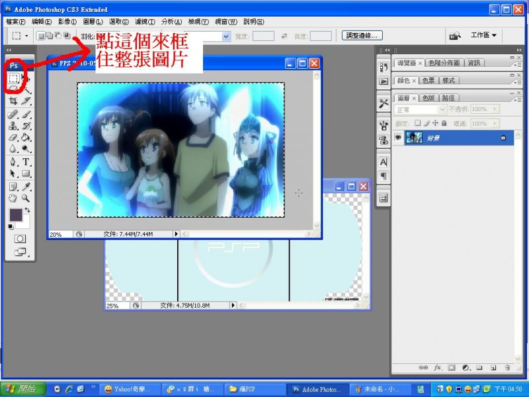Viewport: 529px width, 397px height.
Task: Open the Paragraph panel icon
Action: (384, 176)
